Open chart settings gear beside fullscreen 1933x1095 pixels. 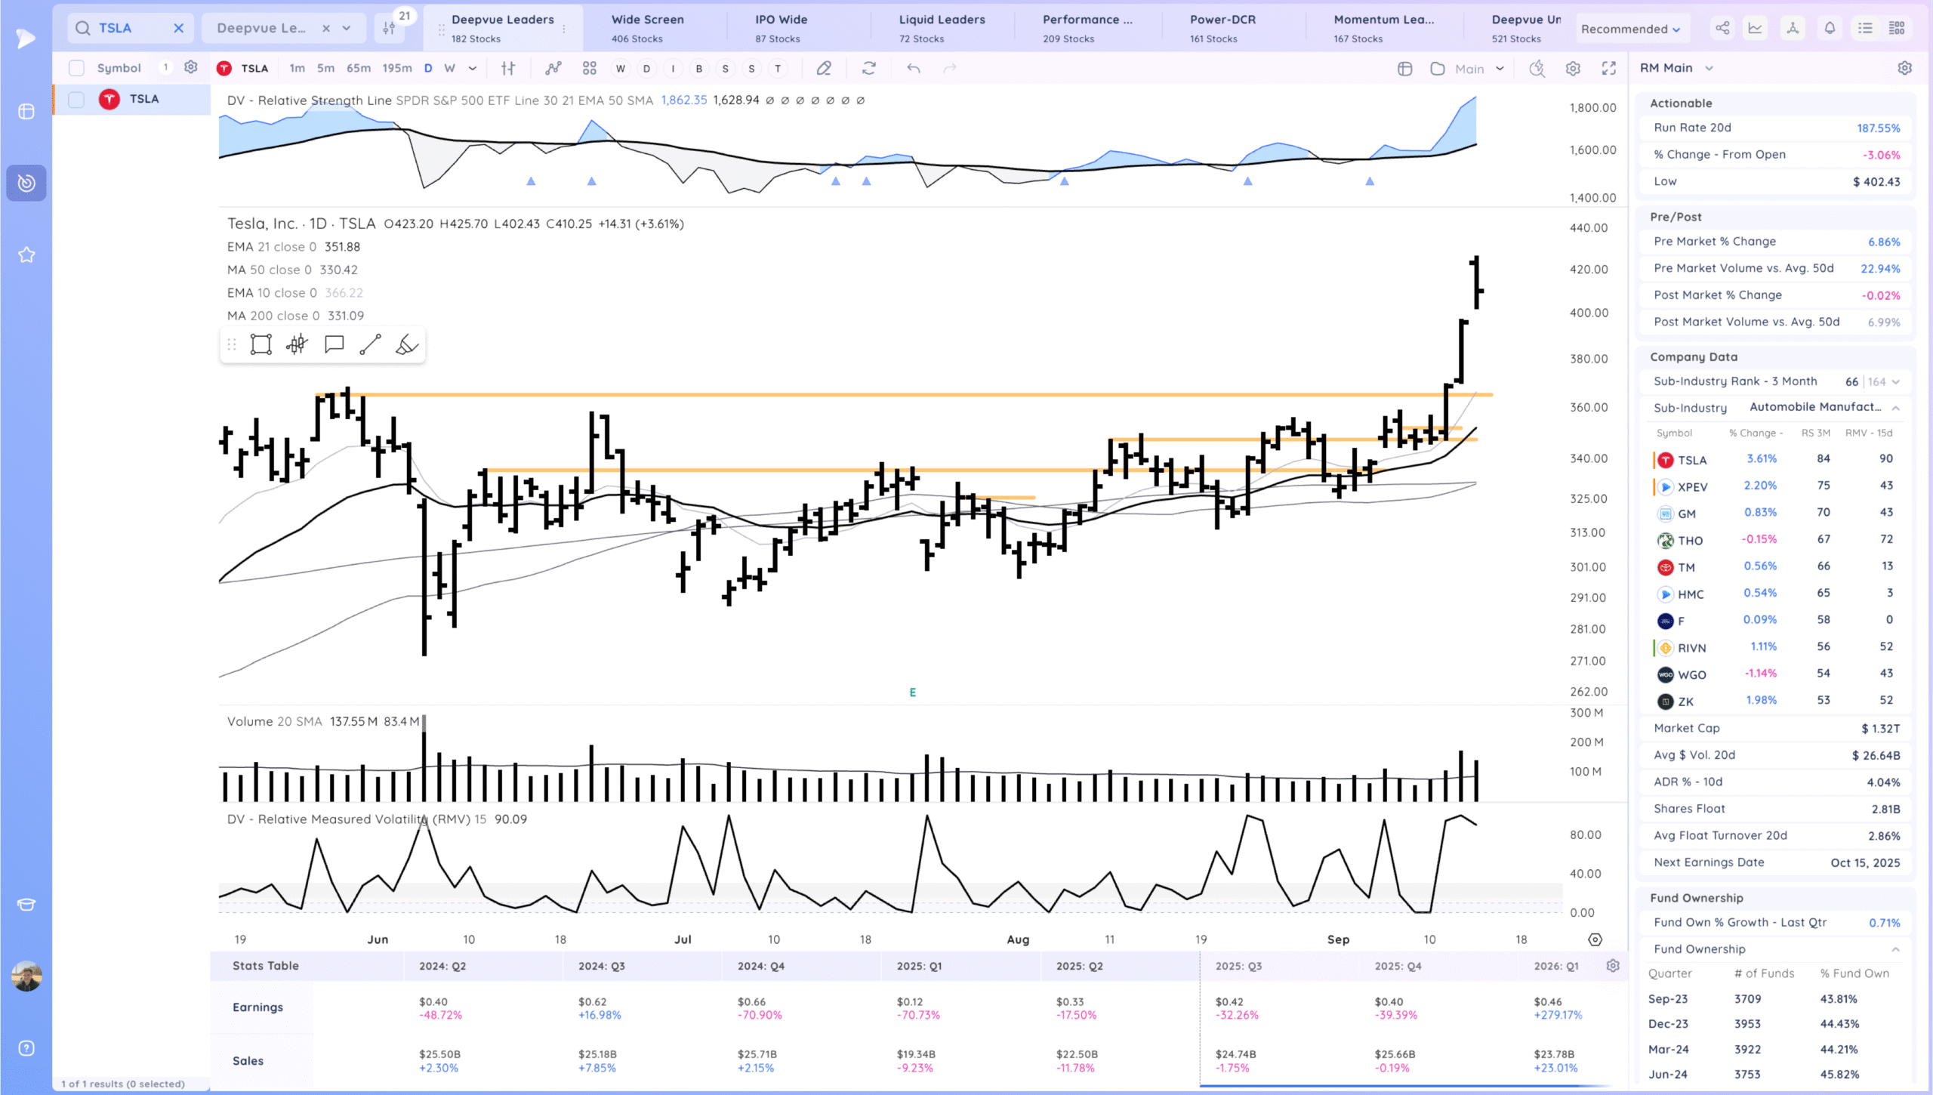(x=1573, y=69)
